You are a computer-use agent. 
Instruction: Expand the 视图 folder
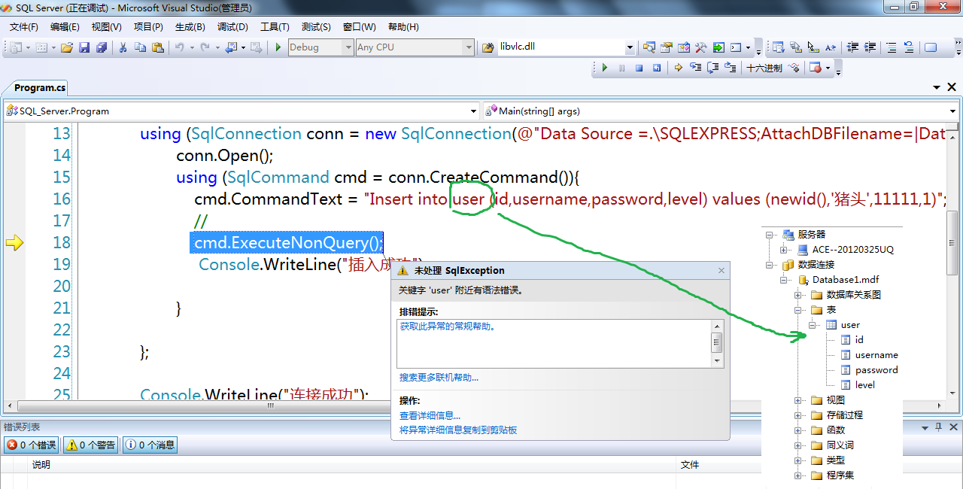(x=798, y=400)
